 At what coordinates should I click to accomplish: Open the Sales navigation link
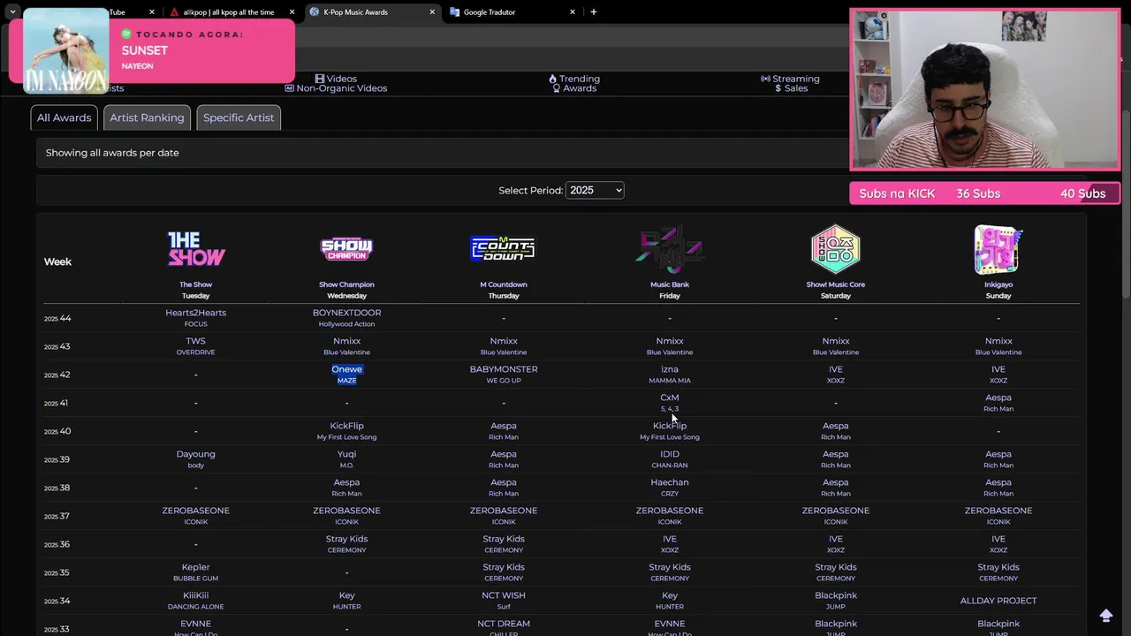click(x=791, y=88)
